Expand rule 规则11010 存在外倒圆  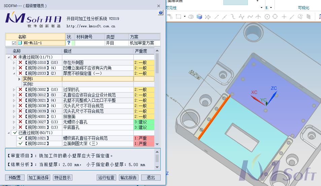click(x=14, y=62)
